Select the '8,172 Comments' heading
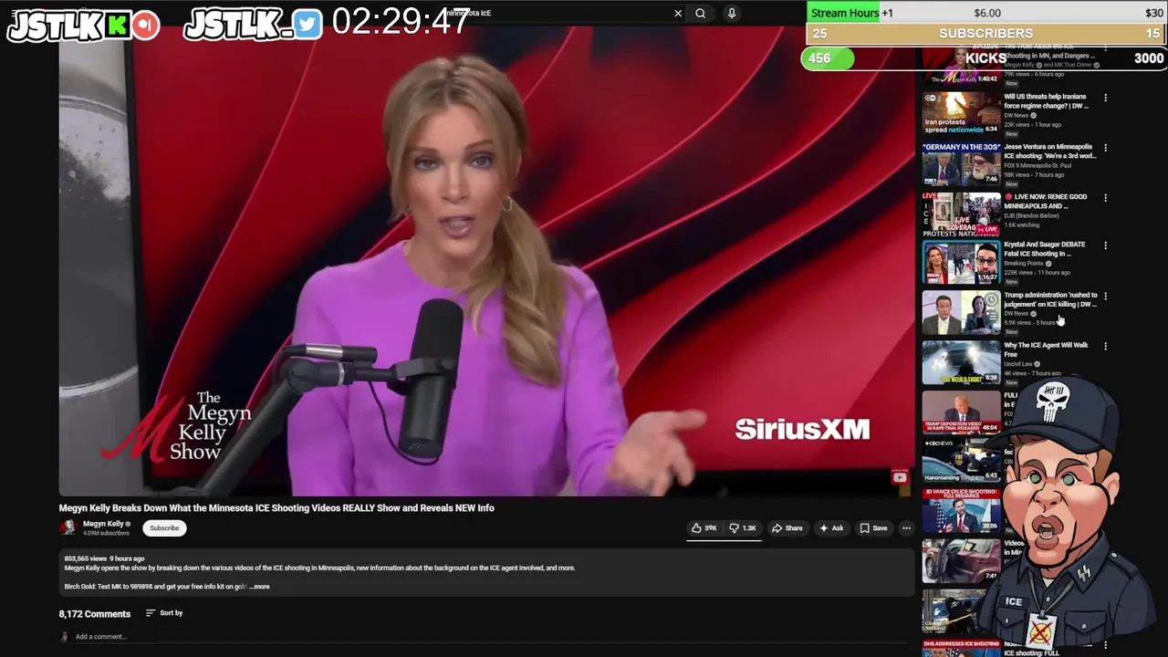Image resolution: width=1168 pixels, height=657 pixels. point(95,614)
